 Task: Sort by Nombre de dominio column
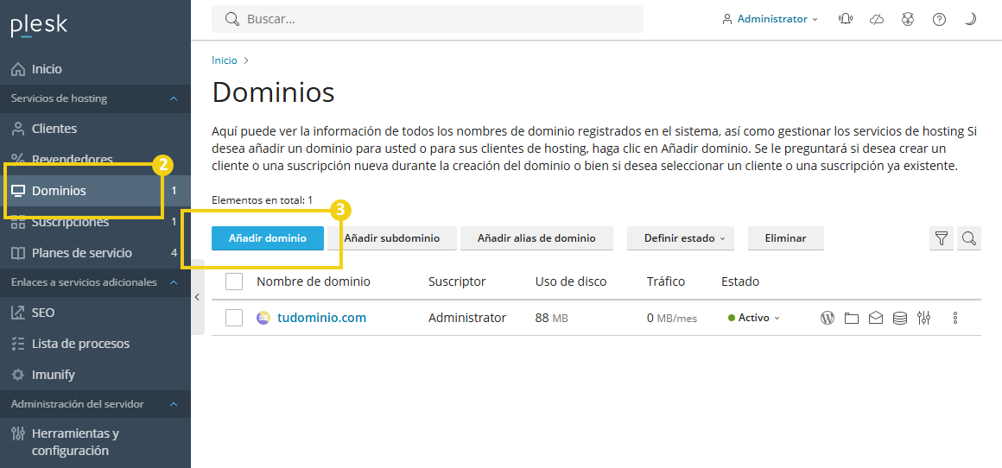[313, 281]
